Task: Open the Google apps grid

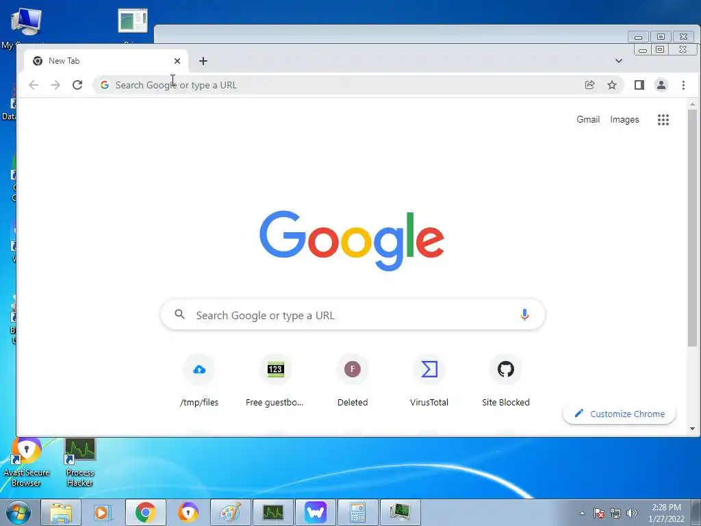Action: (x=663, y=119)
